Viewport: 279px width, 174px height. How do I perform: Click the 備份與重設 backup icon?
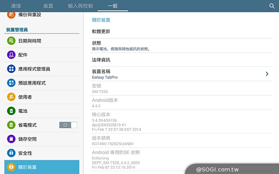point(11,15)
